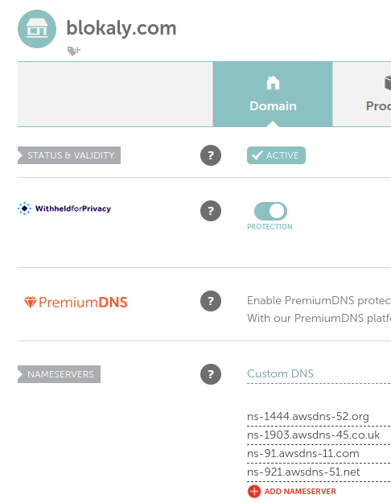
Task: Open help icon beside PremiumDNS
Action: pyautogui.click(x=211, y=301)
